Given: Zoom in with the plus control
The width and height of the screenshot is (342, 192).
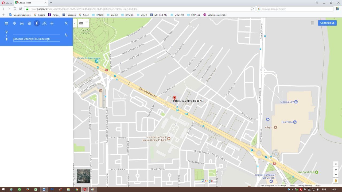Looking at the screenshot, I should point(336,170).
